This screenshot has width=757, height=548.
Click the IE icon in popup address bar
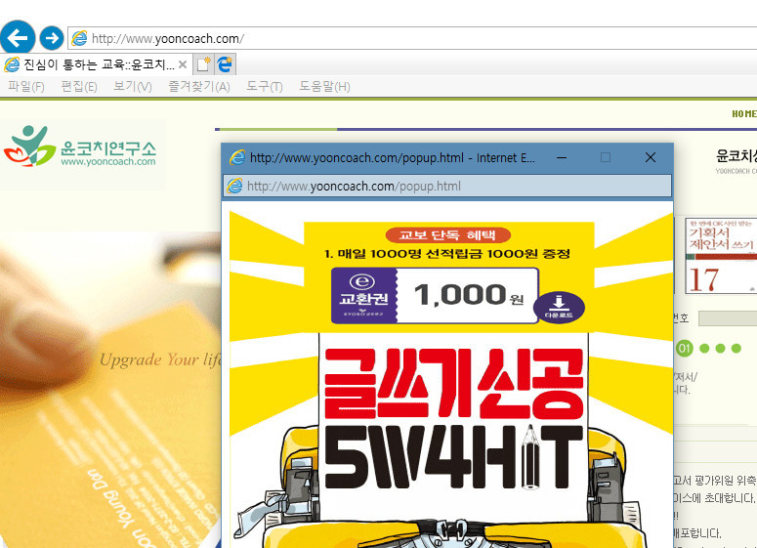(x=234, y=186)
